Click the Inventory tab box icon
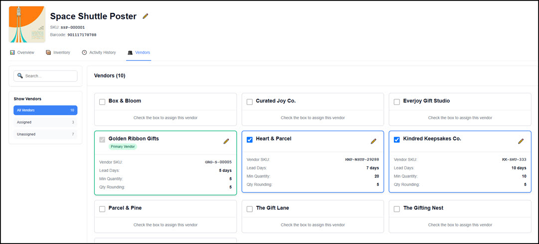Image resolution: width=539 pixels, height=244 pixels. 48,52
